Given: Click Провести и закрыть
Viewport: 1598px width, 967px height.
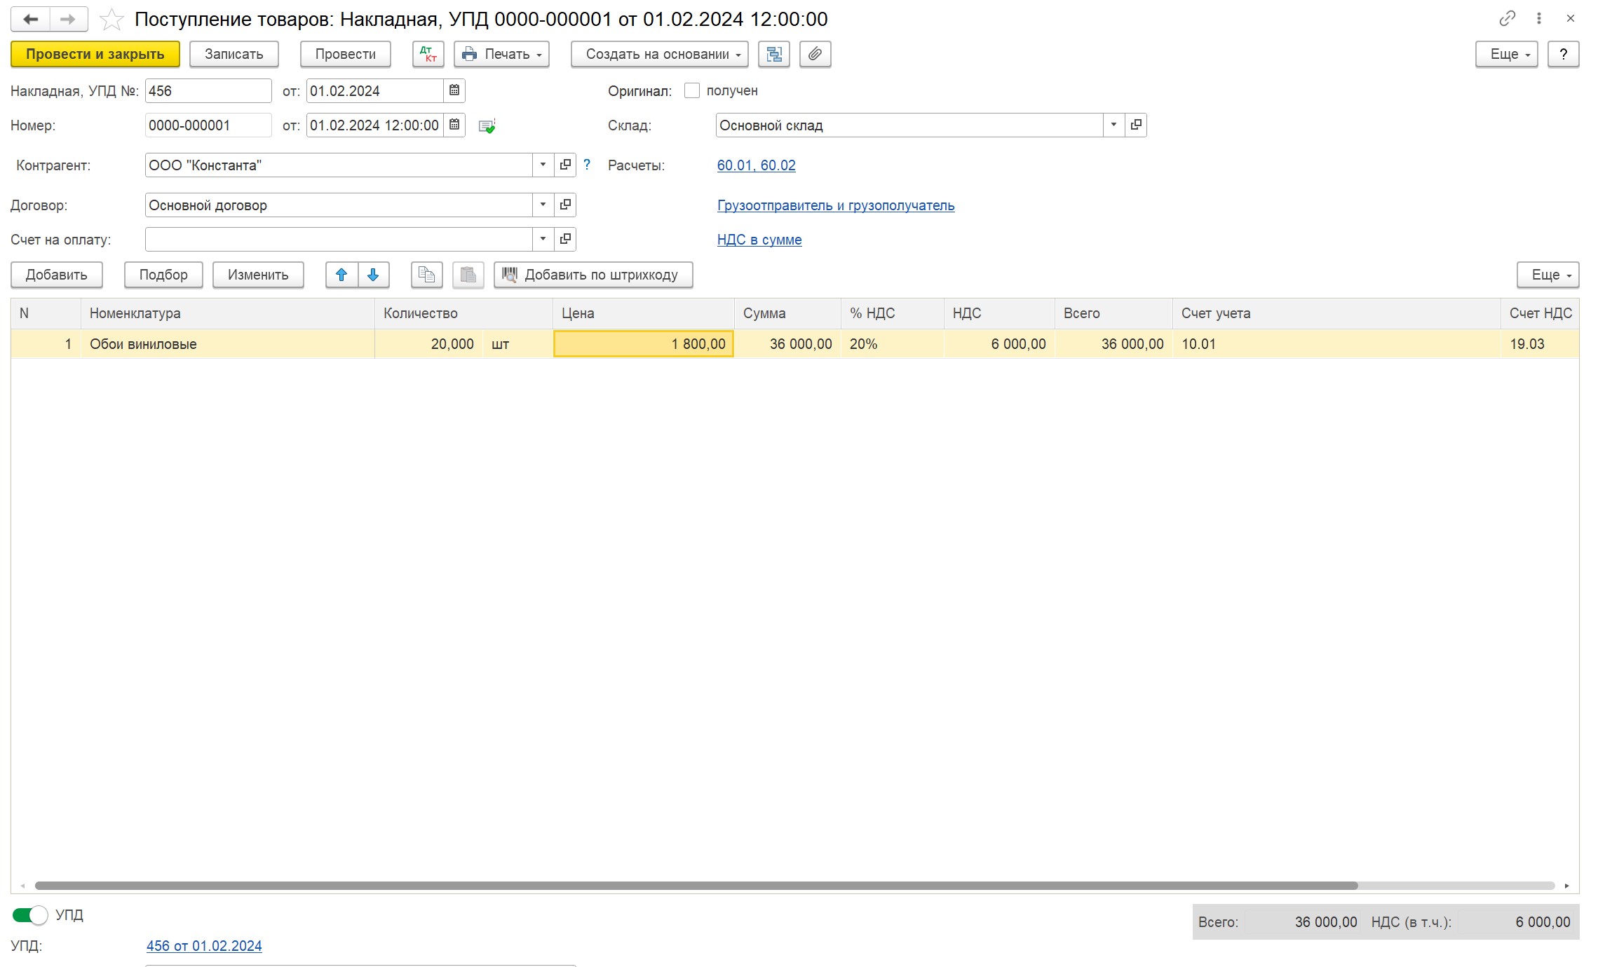Looking at the screenshot, I should [x=95, y=54].
